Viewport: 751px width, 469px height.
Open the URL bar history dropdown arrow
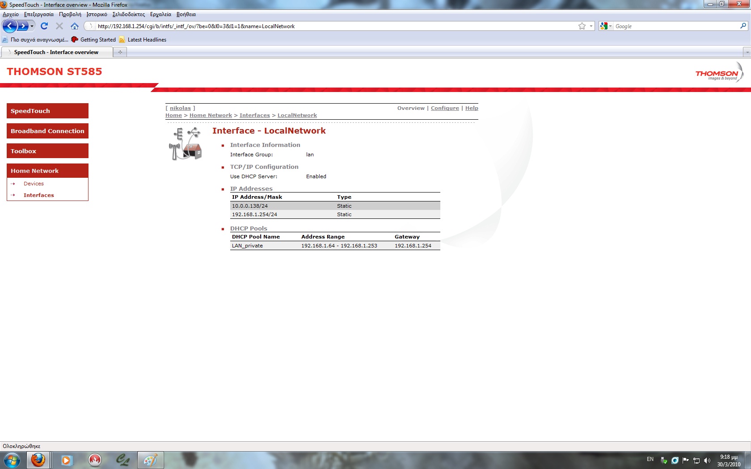pos(591,26)
